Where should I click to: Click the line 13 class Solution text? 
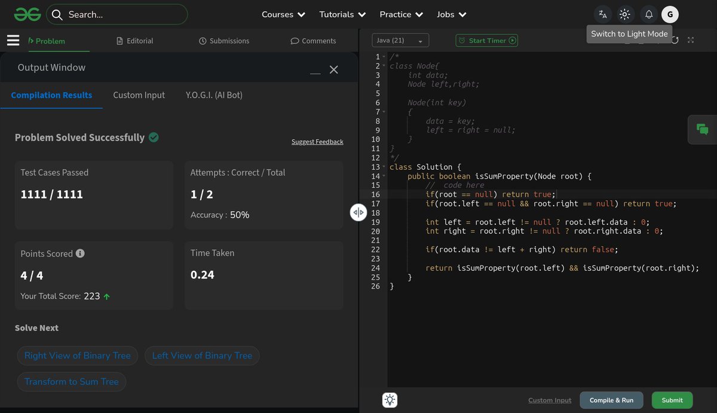(x=425, y=167)
